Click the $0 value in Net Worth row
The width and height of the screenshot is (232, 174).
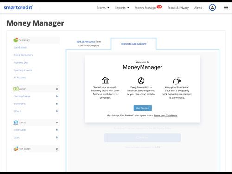(x=57, y=149)
